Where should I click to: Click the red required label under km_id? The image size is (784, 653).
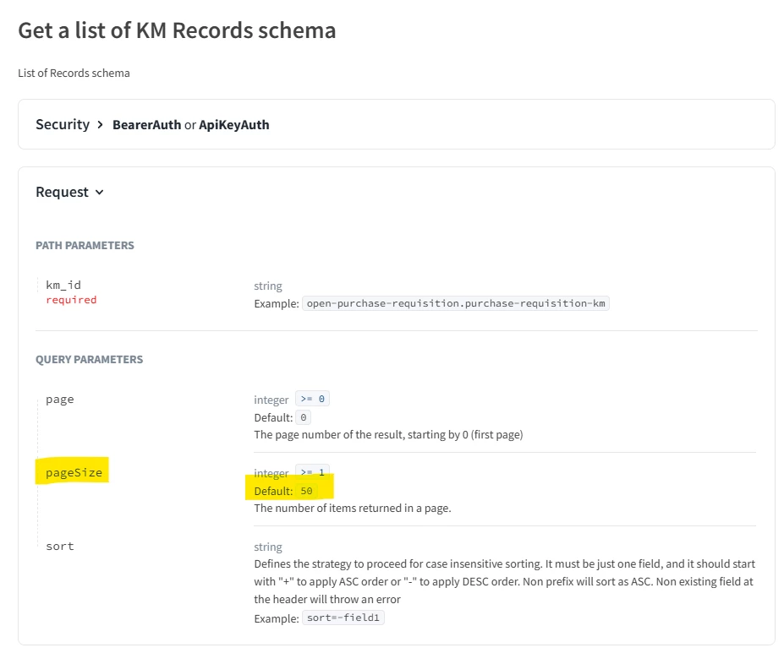(71, 300)
